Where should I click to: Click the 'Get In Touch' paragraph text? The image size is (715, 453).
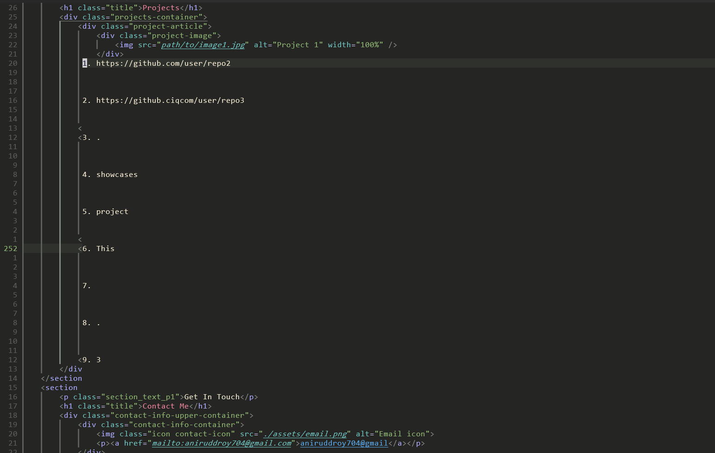click(x=212, y=397)
